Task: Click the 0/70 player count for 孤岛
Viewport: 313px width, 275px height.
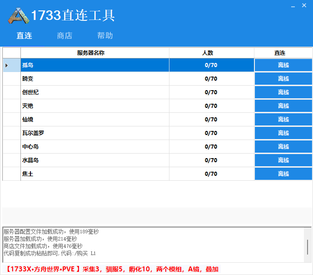Action: [211, 65]
